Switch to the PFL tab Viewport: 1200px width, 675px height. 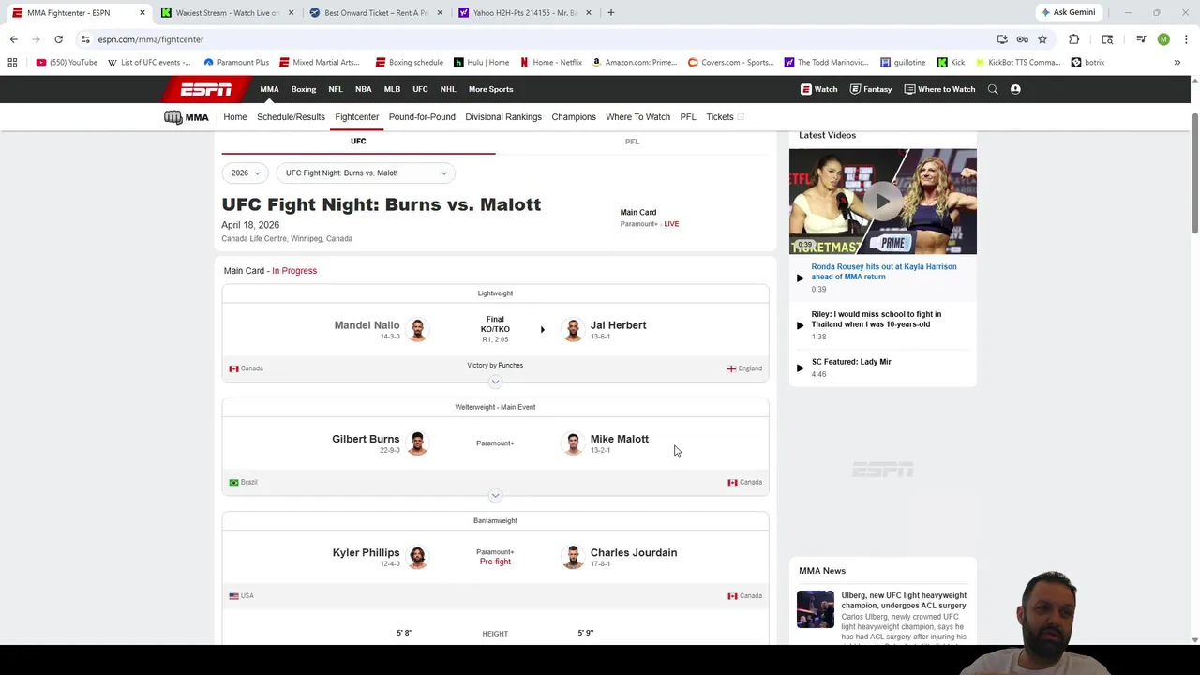click(x=632, y=142)
